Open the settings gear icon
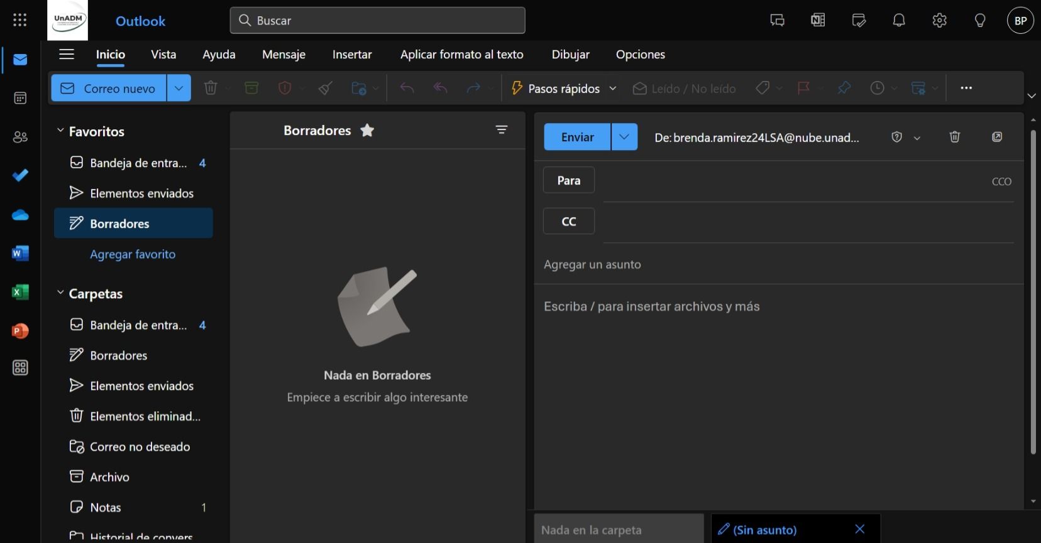 [x=939, y=21]
